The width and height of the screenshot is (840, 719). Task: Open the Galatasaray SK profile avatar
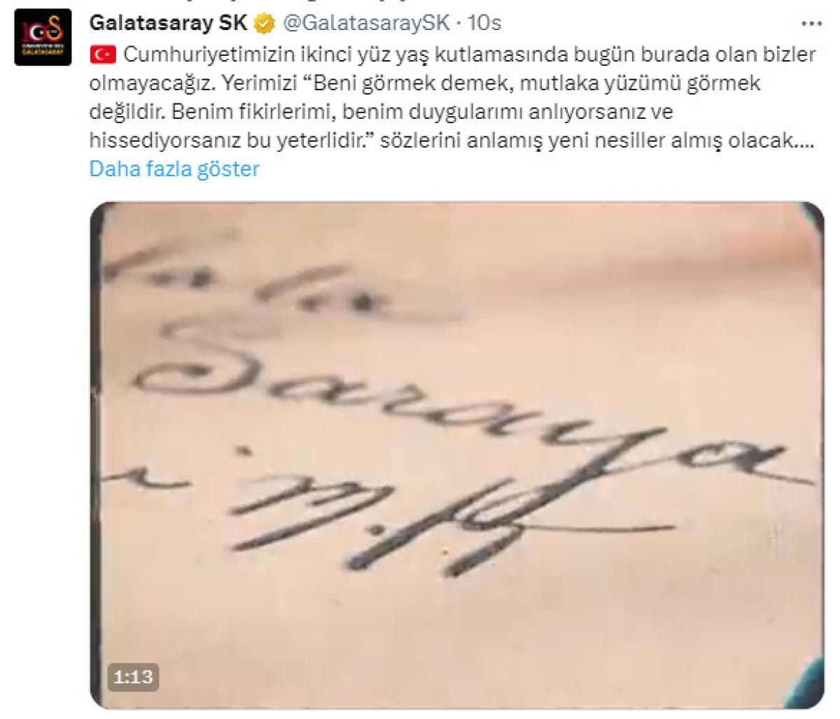click(43, 37)
